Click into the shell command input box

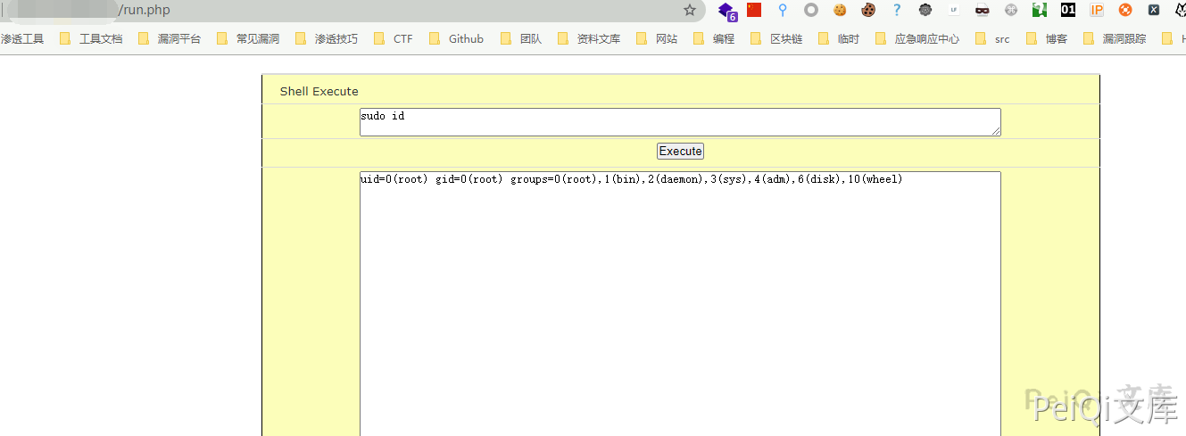click(x=679, y=122)
